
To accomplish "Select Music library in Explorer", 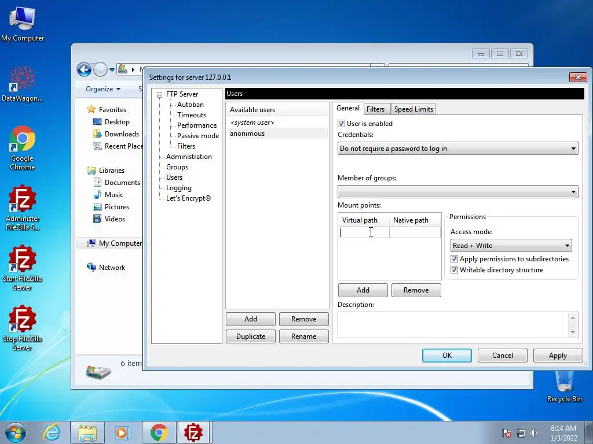I will (108, 195).
